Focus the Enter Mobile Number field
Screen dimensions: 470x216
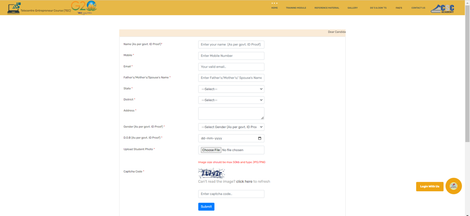[x=231, y=56]
